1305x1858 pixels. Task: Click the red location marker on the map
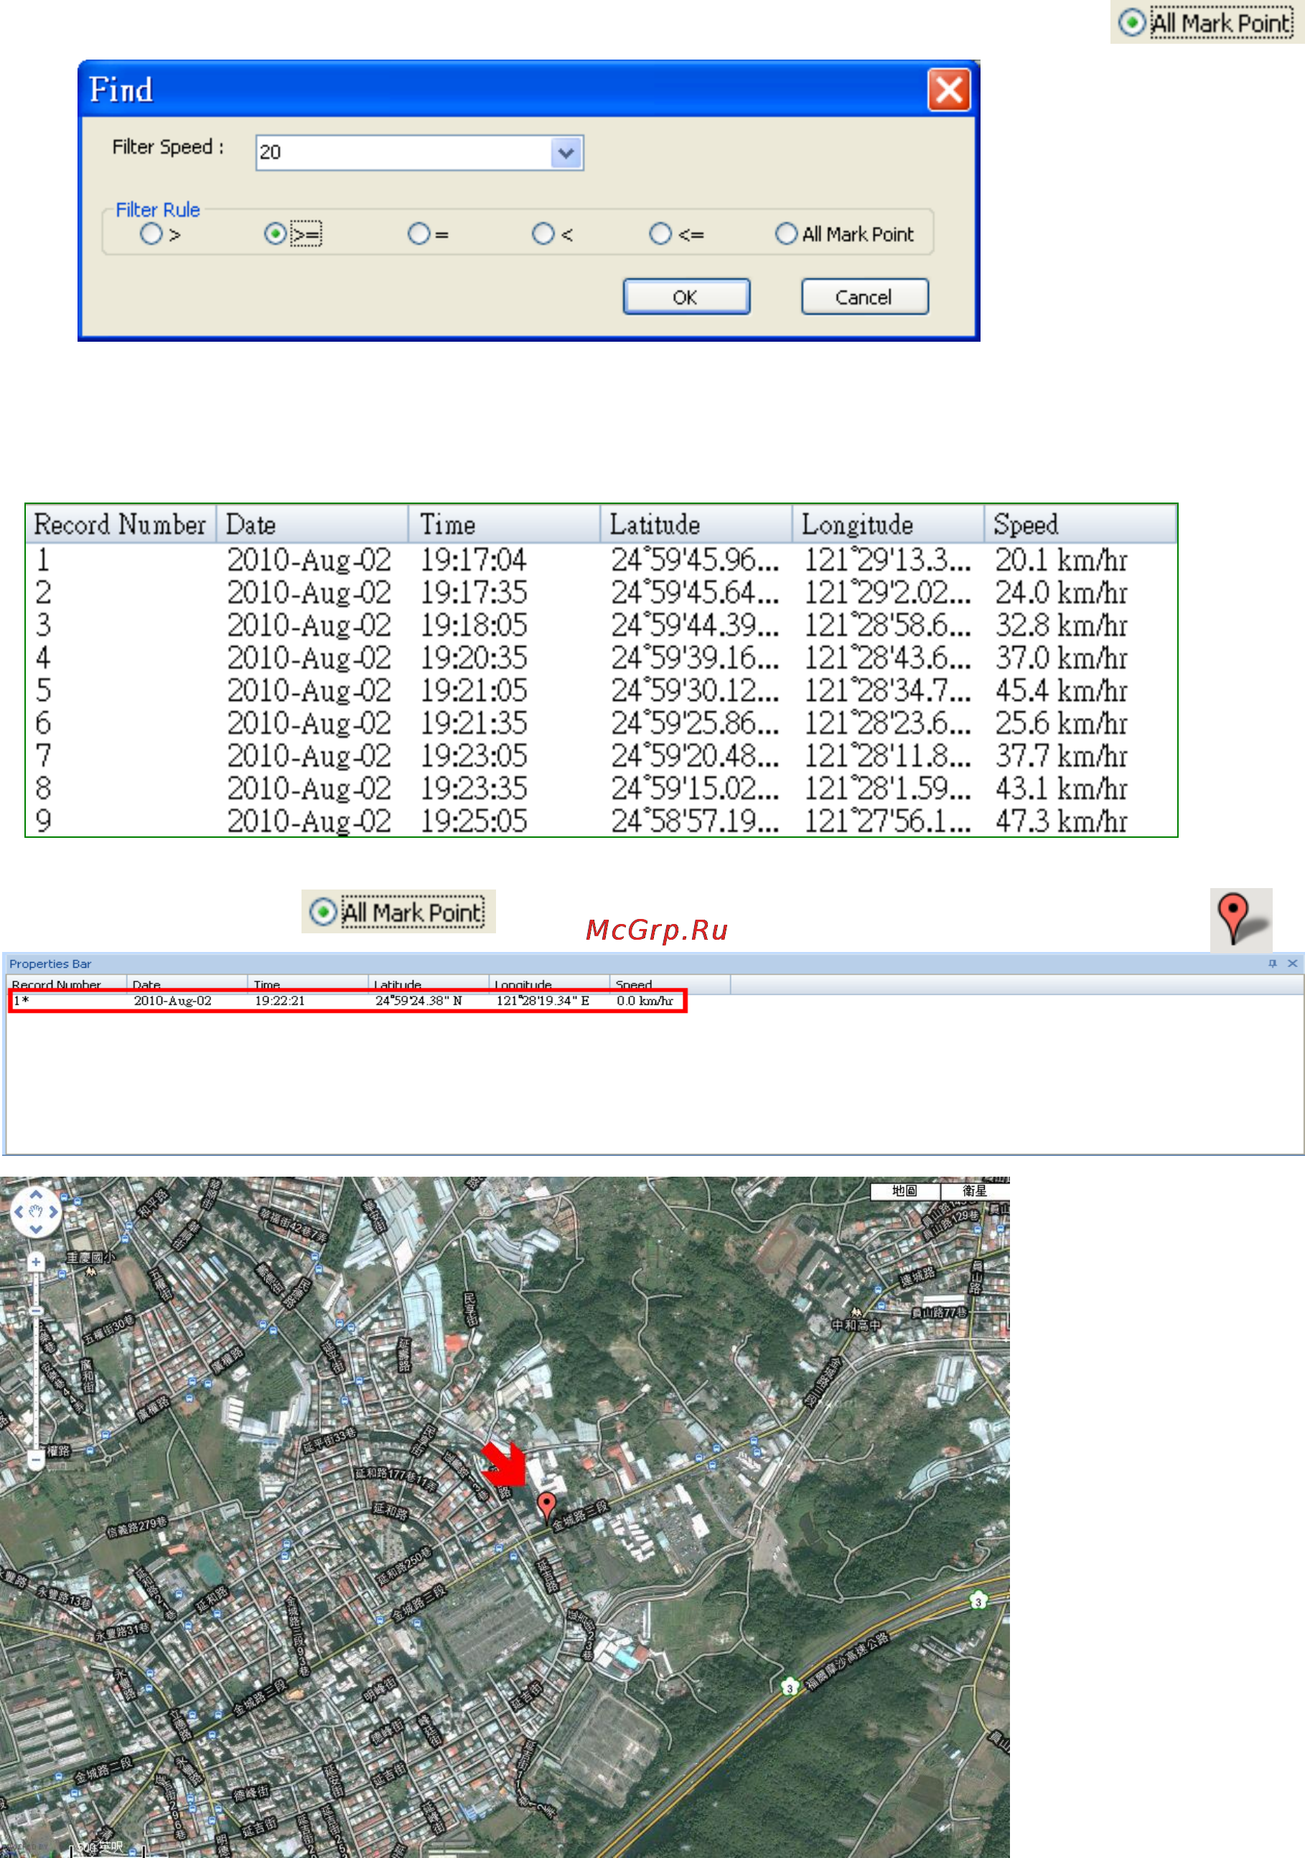coord(546,1508)
